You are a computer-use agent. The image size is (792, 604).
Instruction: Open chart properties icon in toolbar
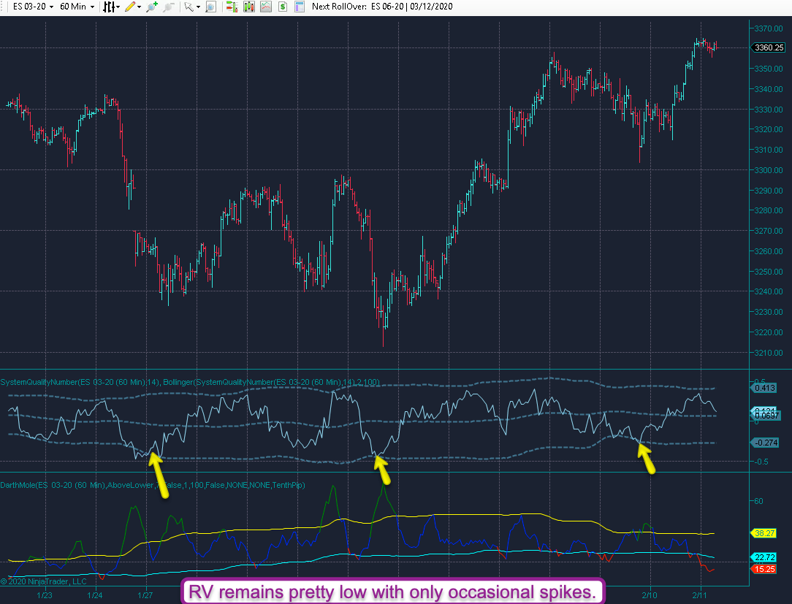coord(299,7)
